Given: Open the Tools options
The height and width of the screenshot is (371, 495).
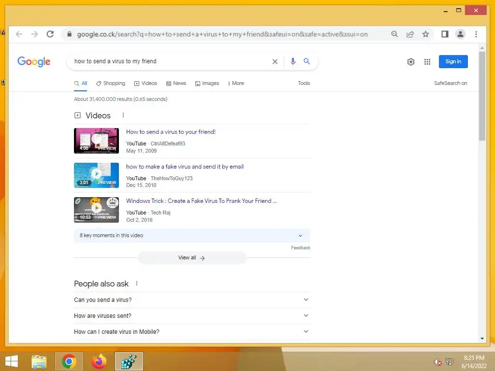Looking at the screenshot, I should pos(304,83).
